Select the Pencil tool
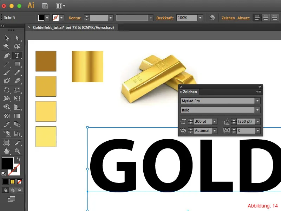 pos(17,72)
